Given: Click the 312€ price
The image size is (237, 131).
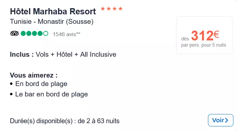Looking at the screenshot, I should point(202,36).
